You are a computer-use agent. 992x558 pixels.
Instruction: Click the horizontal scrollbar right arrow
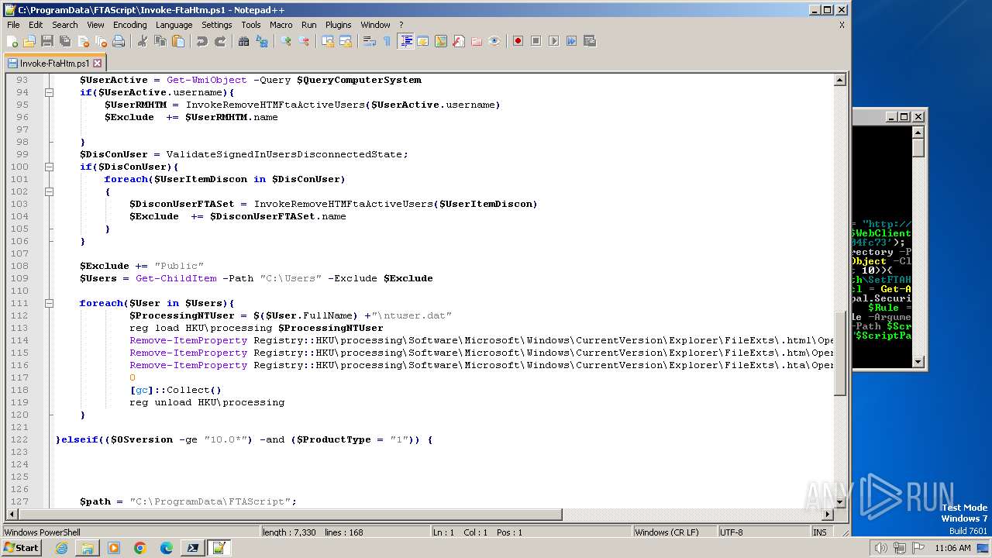tap(828, 514)
